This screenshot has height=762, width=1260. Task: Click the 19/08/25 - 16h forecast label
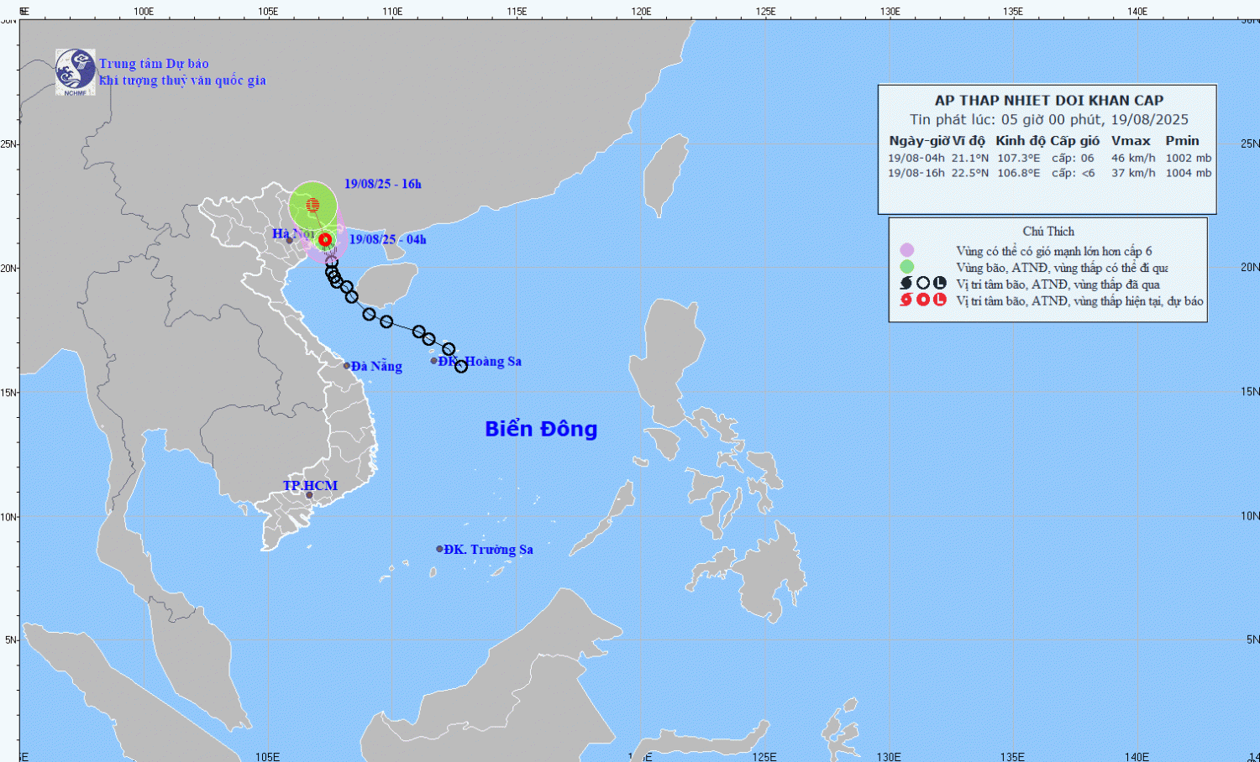coord(382,184)
